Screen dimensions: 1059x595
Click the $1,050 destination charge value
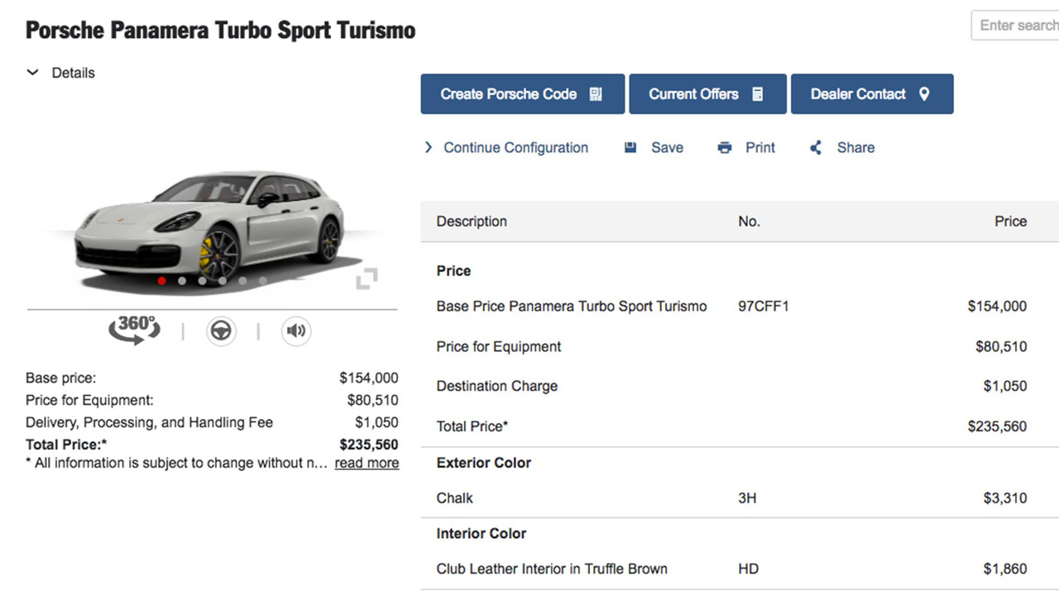1005,387
